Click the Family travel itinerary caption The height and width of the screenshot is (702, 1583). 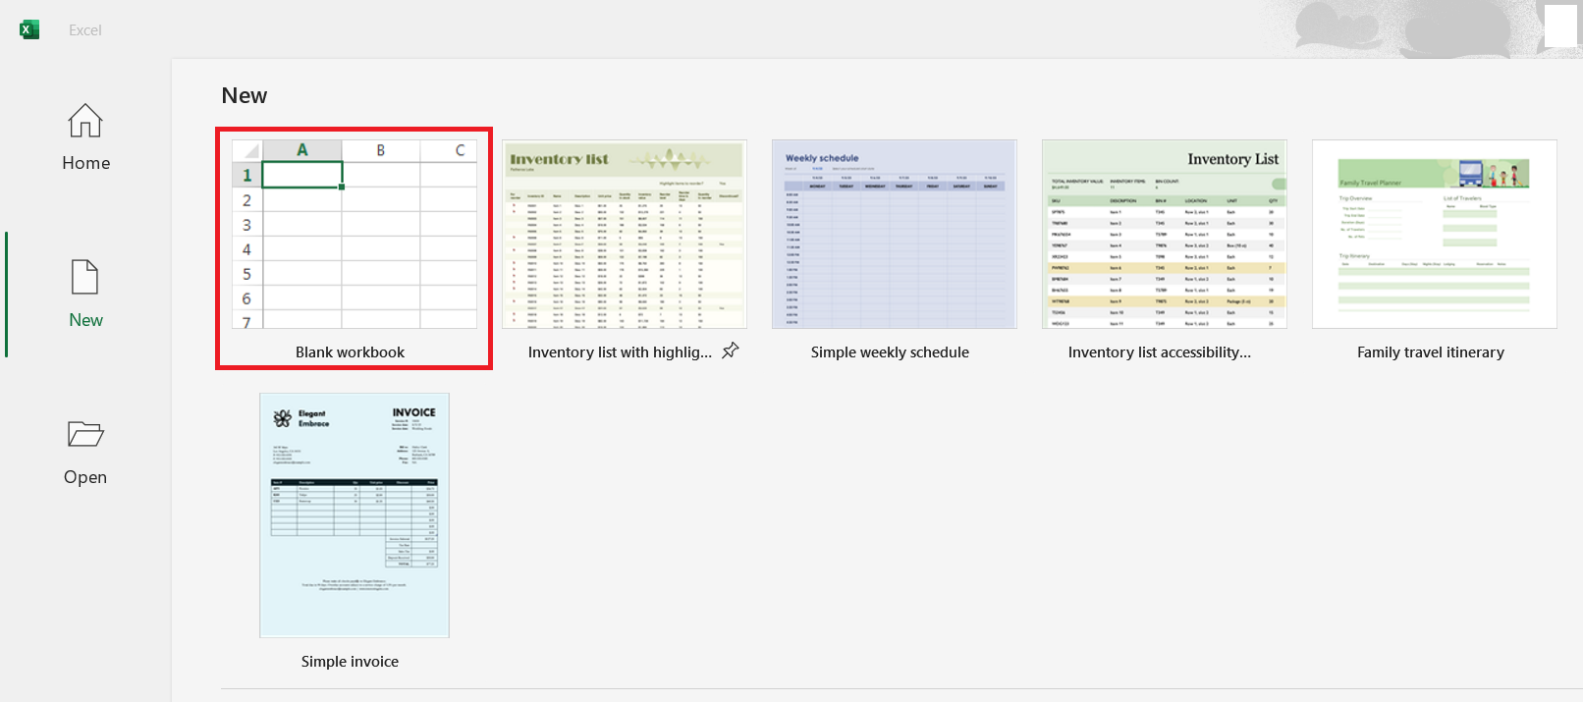tap(1431, 352)
